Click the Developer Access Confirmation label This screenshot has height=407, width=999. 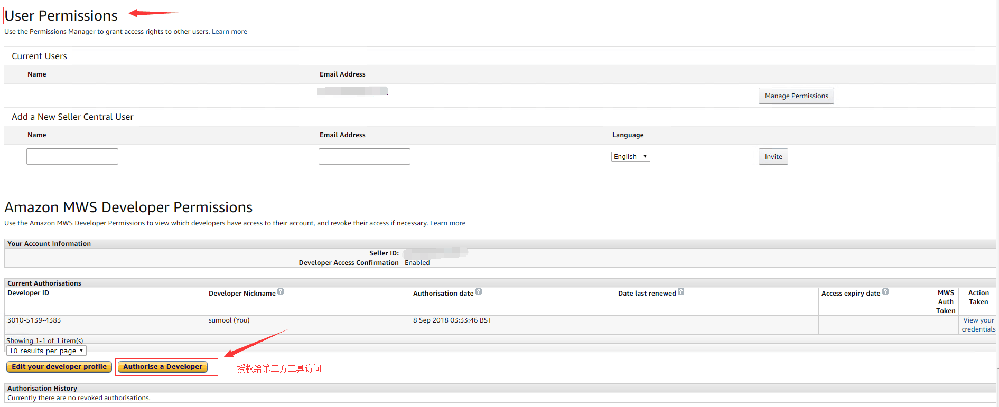(349, 263)
